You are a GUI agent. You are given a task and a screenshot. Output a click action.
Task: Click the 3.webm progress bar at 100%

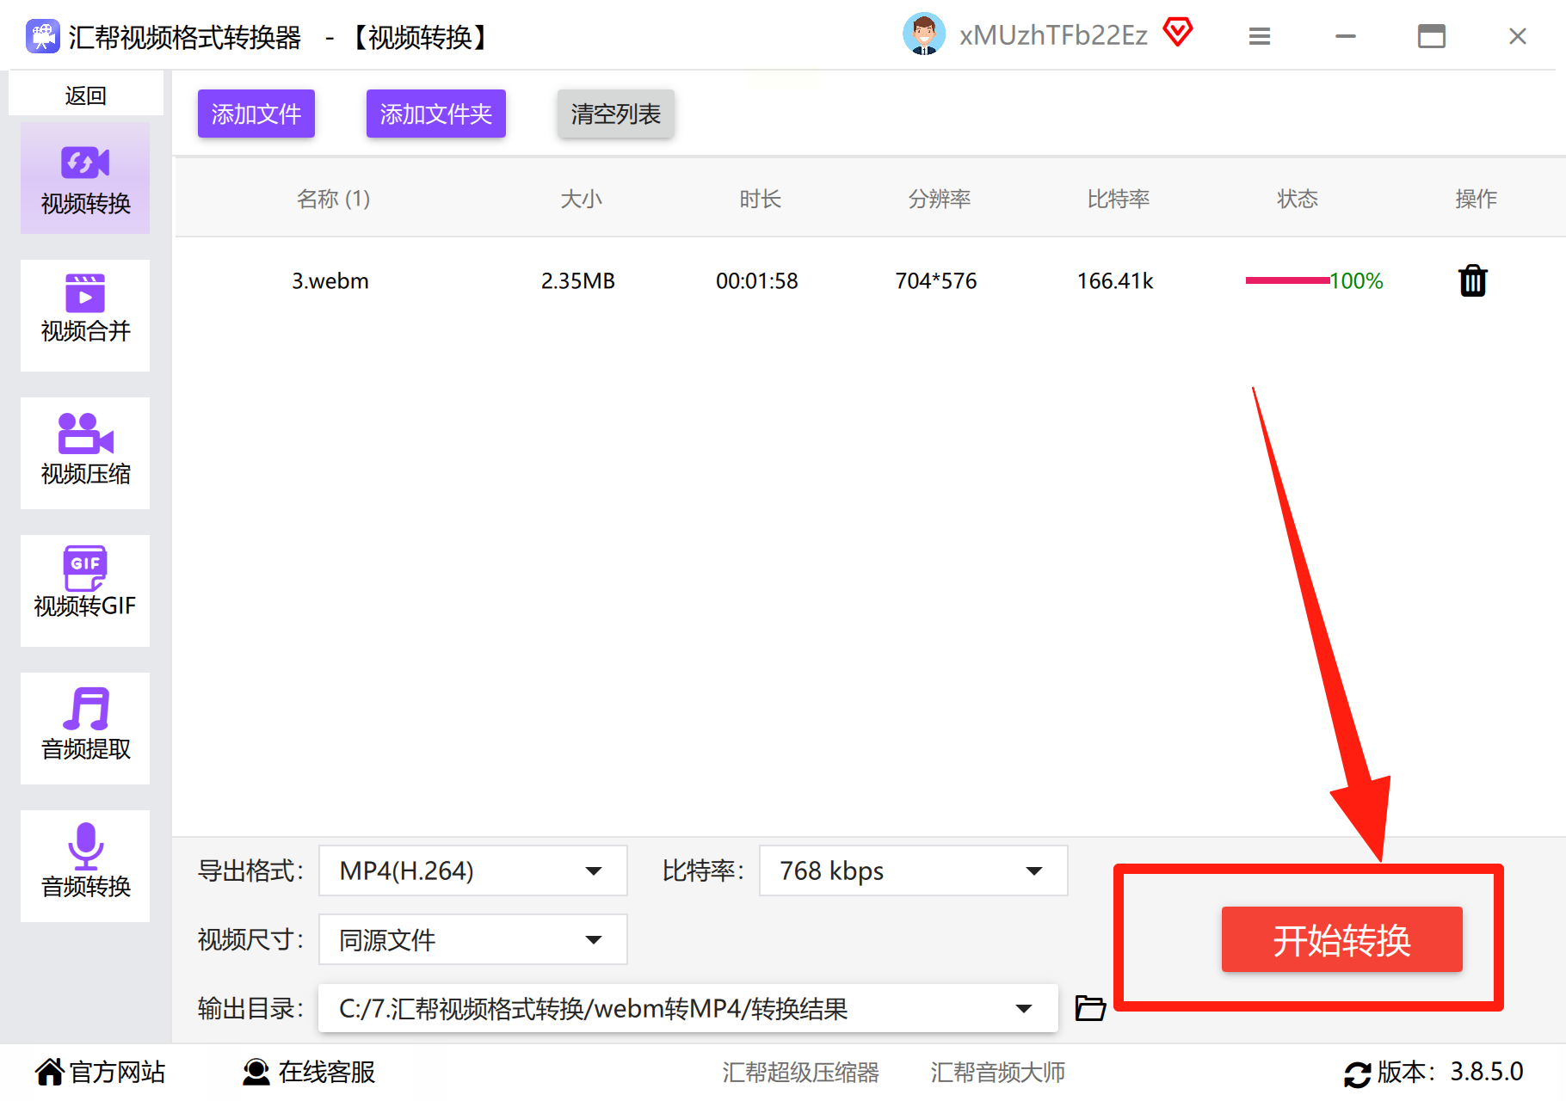click(1287, 280)
